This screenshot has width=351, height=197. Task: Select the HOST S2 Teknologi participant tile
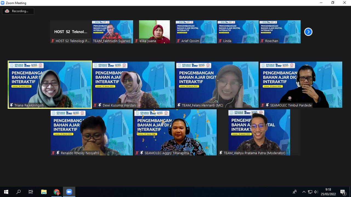click(x=70, y=32)
